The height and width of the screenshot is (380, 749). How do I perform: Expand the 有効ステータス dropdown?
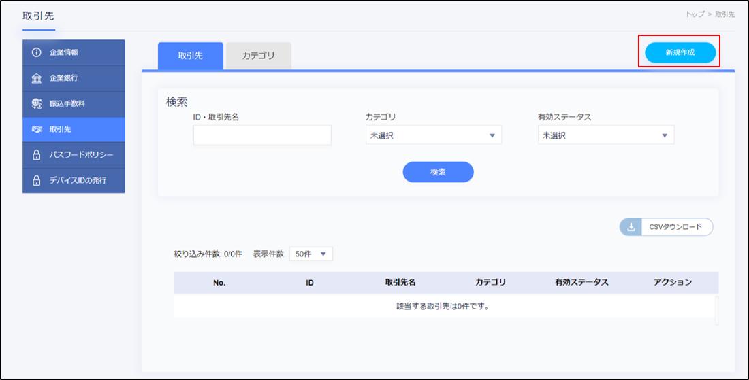tap(605, 135)
